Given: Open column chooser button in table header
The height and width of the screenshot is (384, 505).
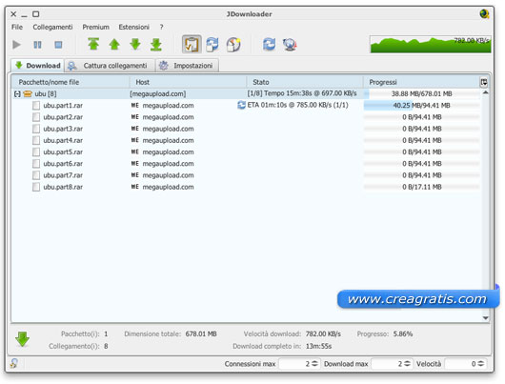Looking at the screenshot, I should 483,82.
